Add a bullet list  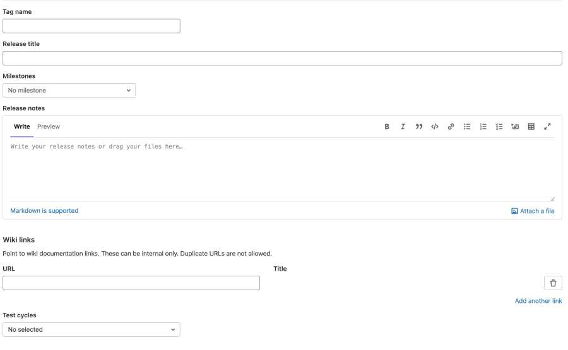pyautogui.click(x=467, y=127)
